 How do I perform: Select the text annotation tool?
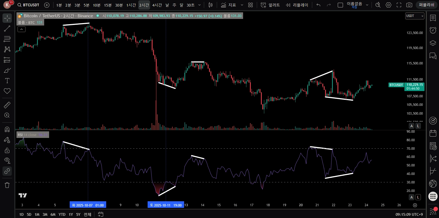tap(7, 81)
